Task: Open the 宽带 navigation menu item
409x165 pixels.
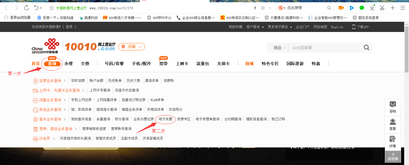Action: [163, 64]
